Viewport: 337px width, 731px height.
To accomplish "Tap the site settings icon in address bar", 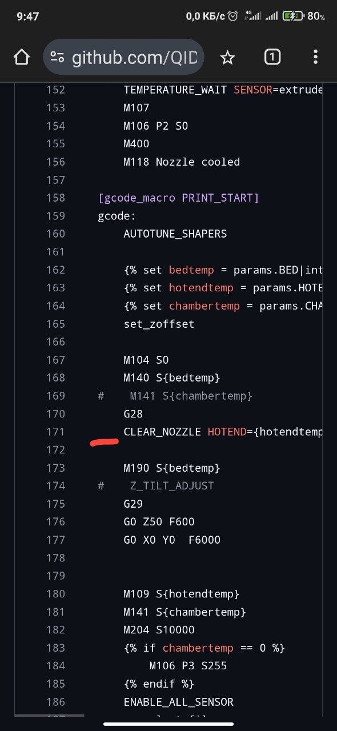I will click(57, 57).
